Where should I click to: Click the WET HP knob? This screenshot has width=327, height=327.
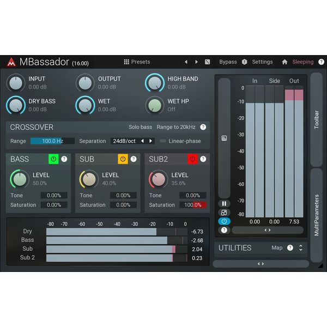point(155,105)
